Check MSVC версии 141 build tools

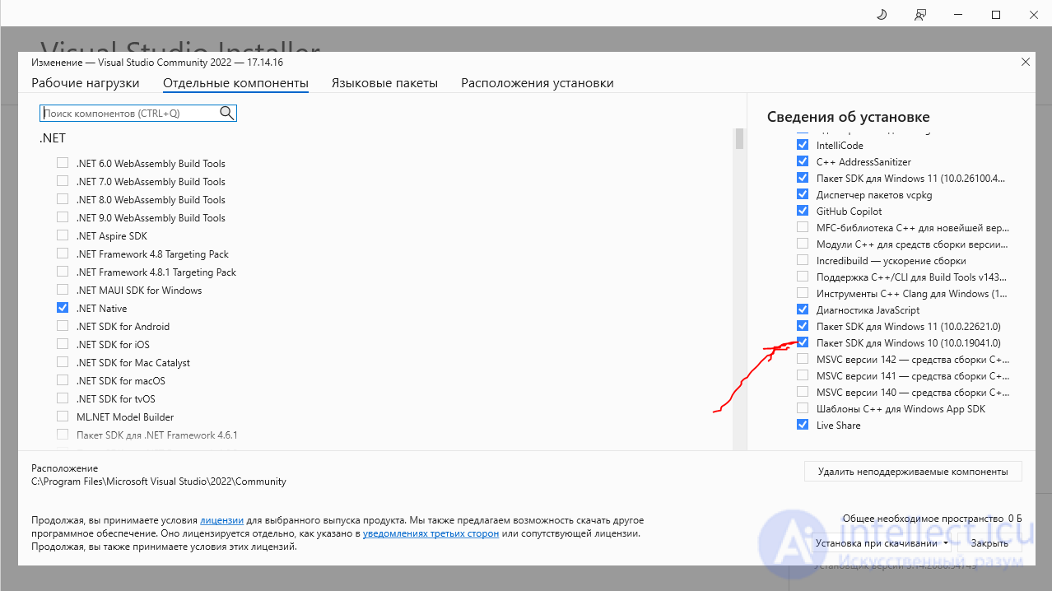(803, 375)
